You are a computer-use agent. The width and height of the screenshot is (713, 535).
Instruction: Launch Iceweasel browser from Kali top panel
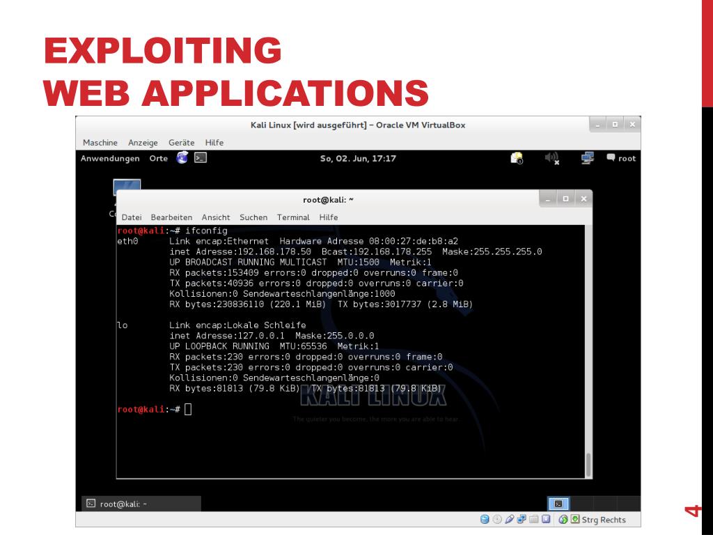[x=182, y=157]
